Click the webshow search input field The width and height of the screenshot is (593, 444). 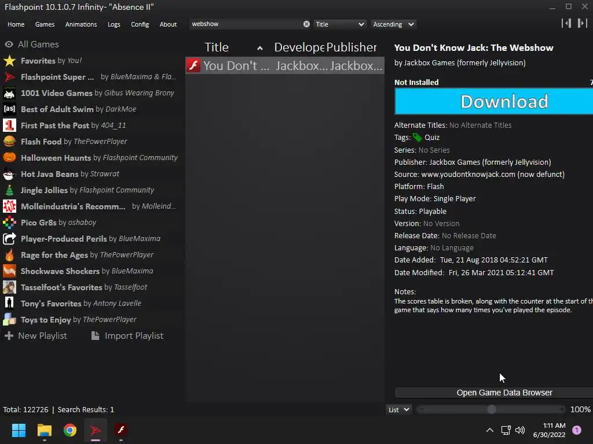tap(246, 24)
